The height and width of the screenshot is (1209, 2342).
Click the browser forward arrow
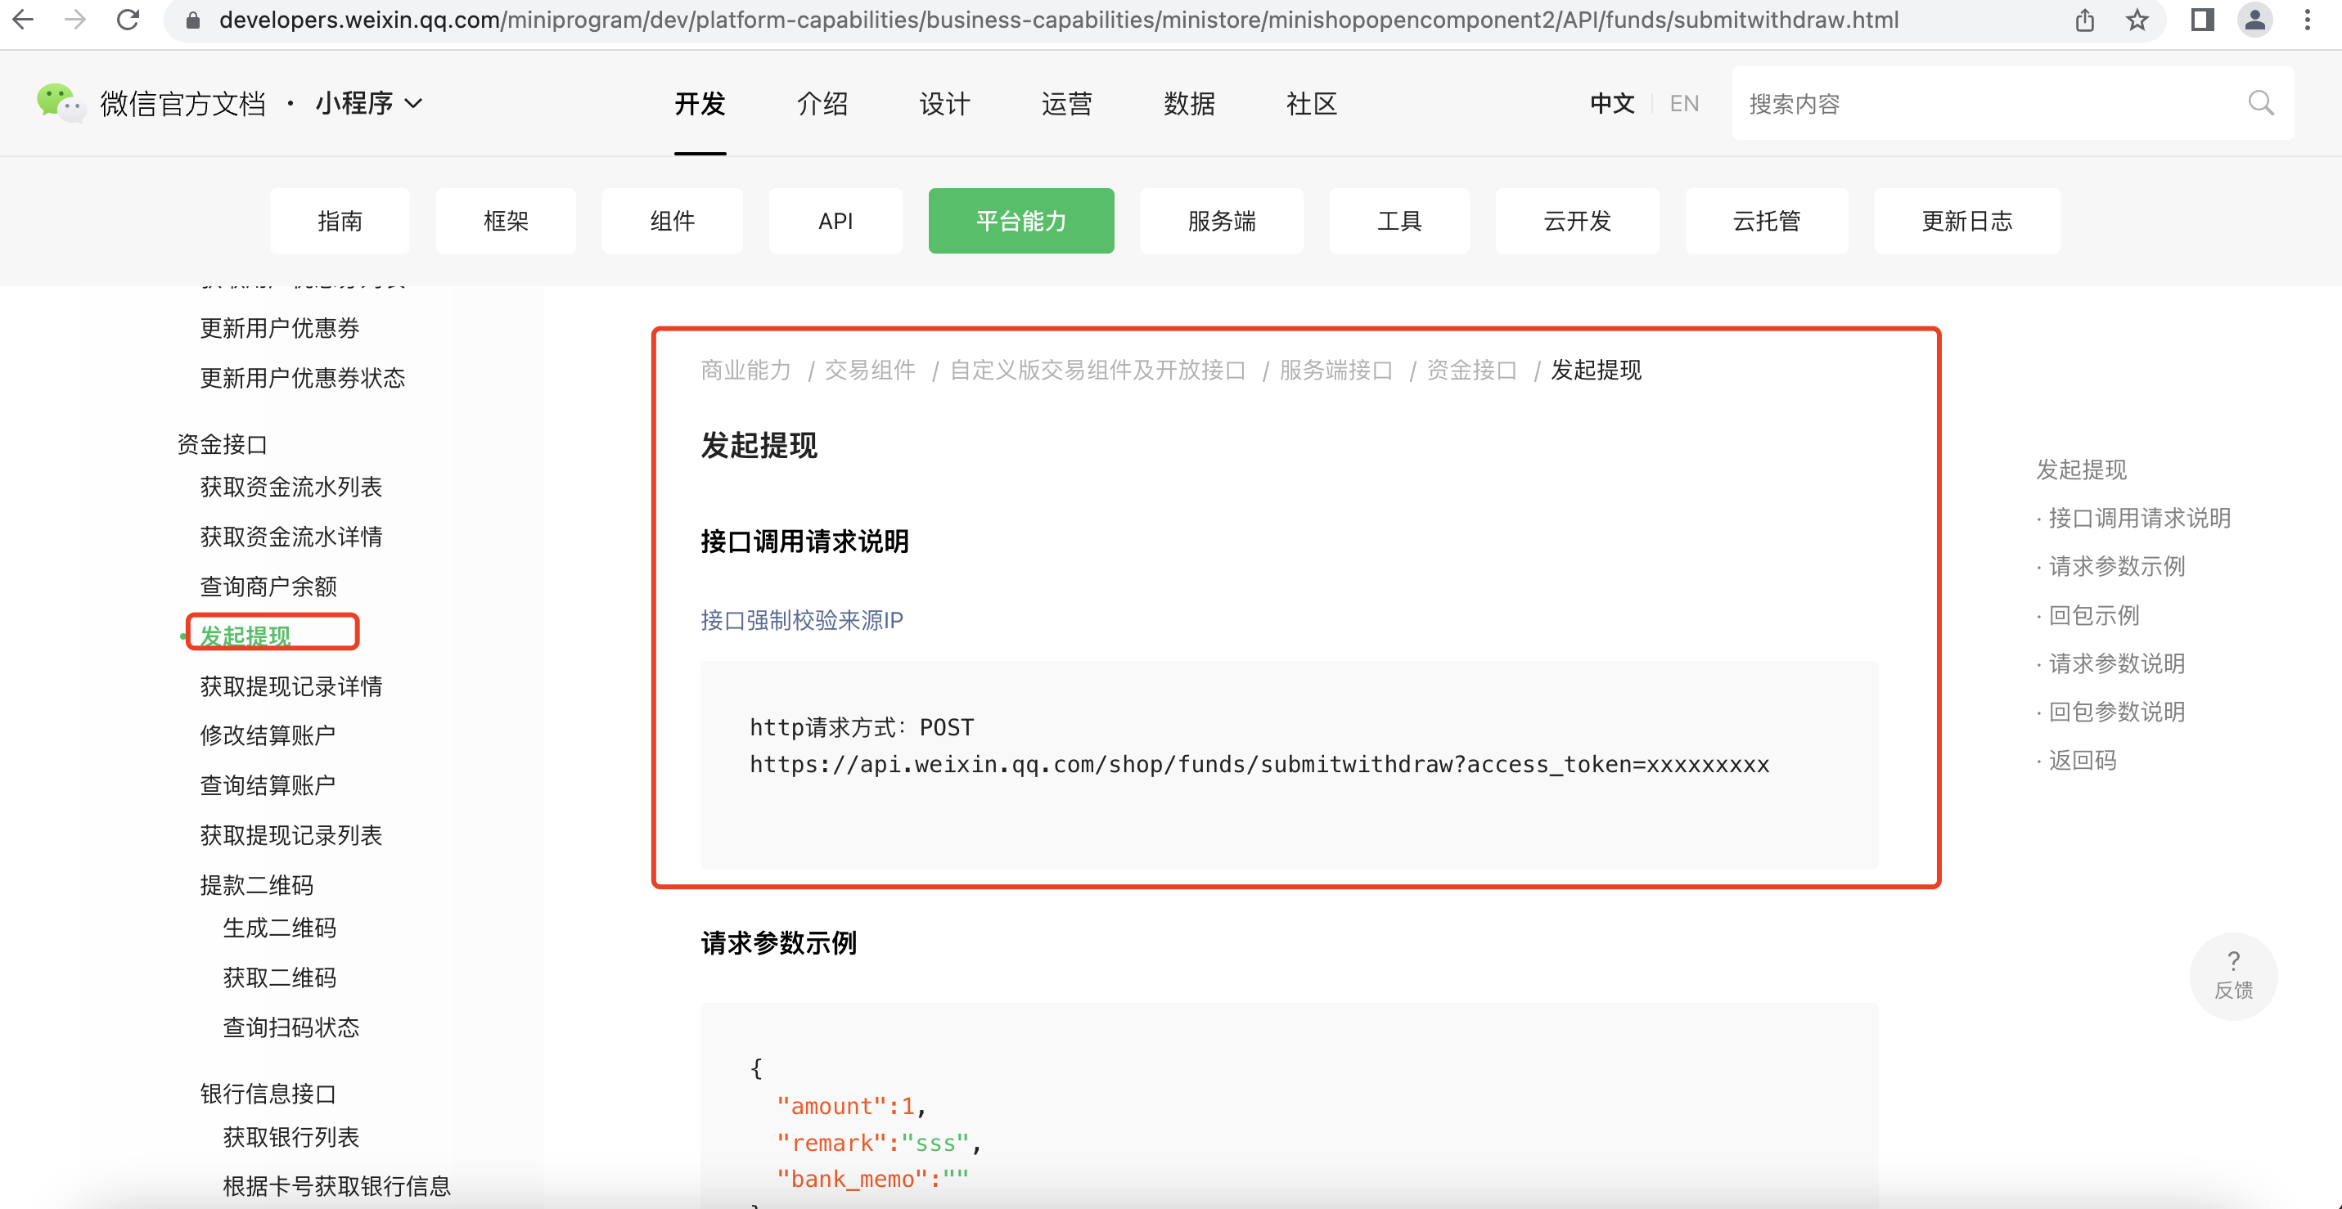[75, 19]
